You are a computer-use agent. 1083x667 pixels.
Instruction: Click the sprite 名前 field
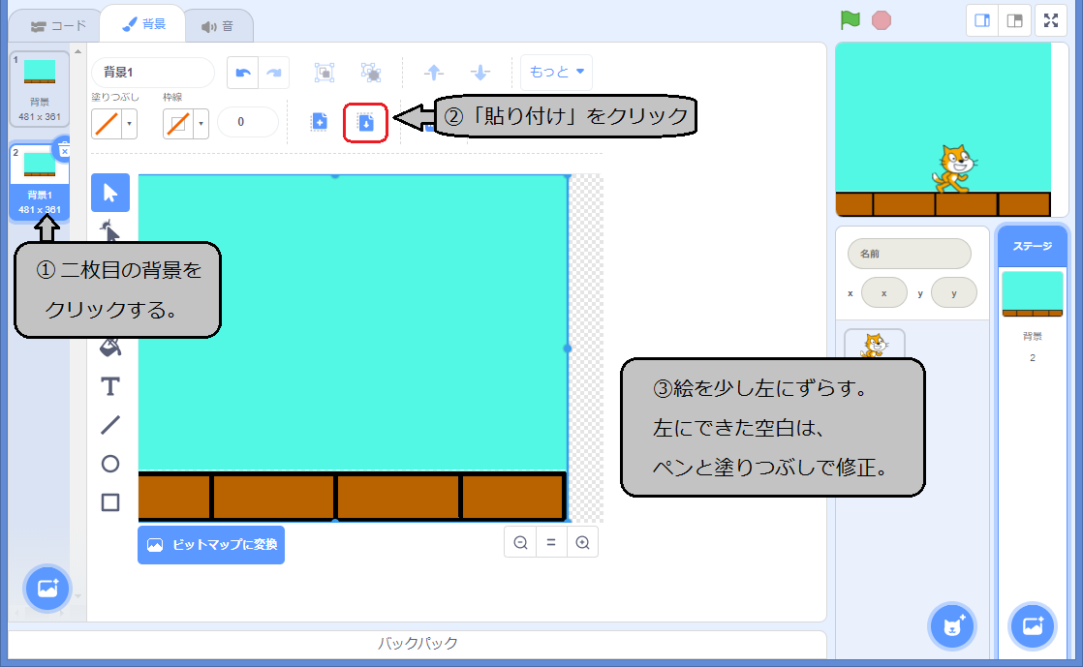click(x=909, y=254)
